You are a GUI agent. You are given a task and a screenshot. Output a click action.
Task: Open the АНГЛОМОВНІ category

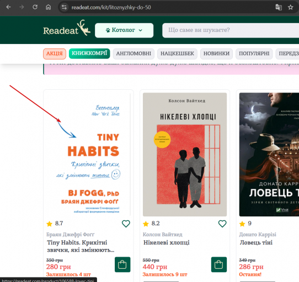(x=134, y=53)
